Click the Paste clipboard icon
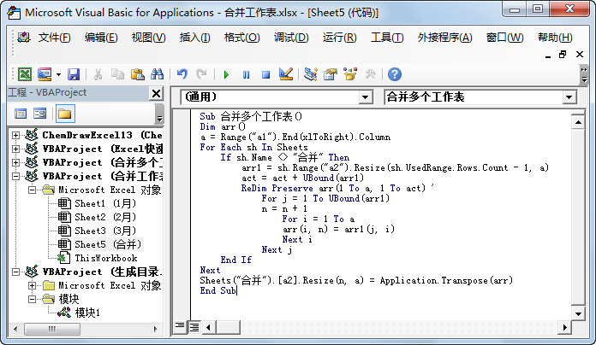The image size is (596, 345). click(x=137, y=74)
